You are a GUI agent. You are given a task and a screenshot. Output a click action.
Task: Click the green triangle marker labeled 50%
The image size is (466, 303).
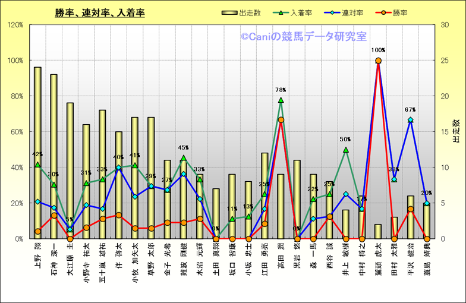point(346,150)
